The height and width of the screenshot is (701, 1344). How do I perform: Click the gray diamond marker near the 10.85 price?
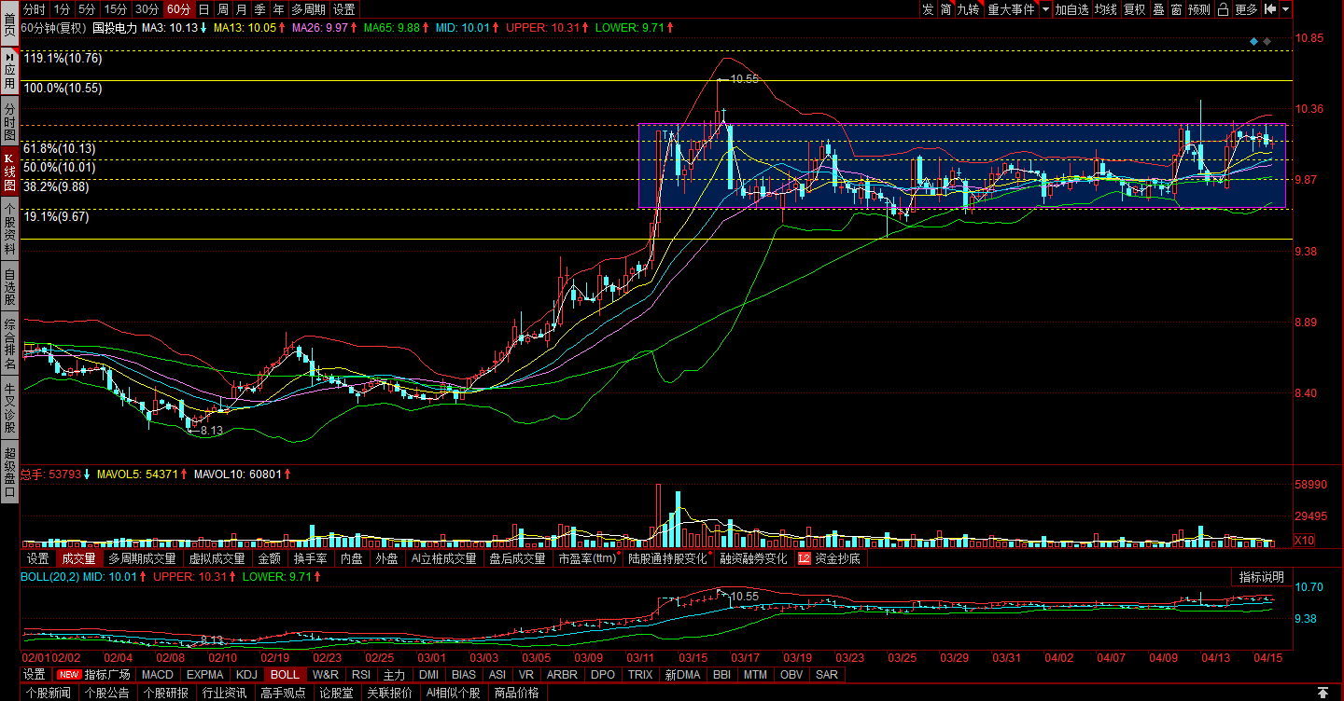pos(1267,41)
